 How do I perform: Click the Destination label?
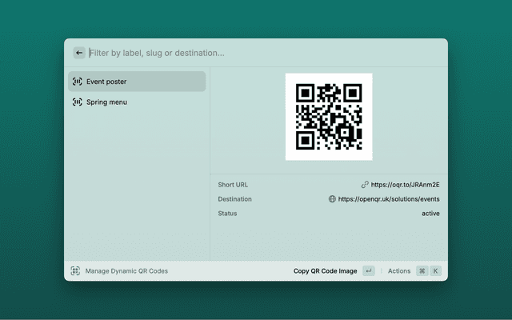click(234, 199)
